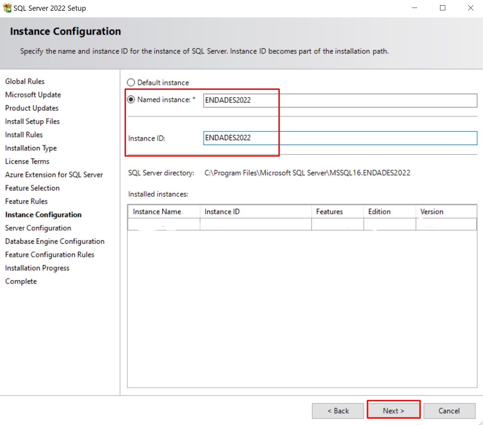Select Install Setup Files step

(x=33, y=121)
